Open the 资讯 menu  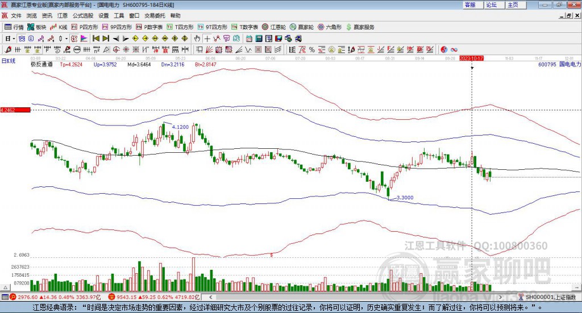click(47, 15)
